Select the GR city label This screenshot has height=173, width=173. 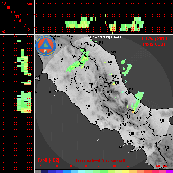pyautogui.click(x=55, y=79)
